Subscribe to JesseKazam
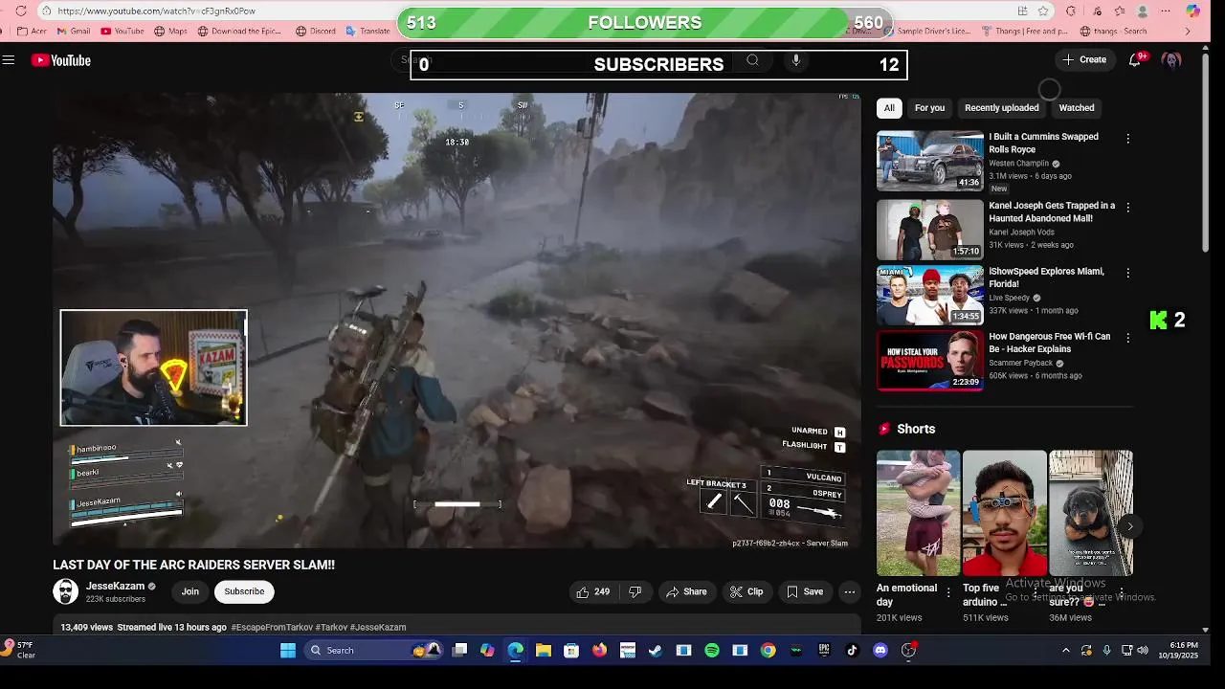Screen dimensions: 1225x689 coord(244,591)
